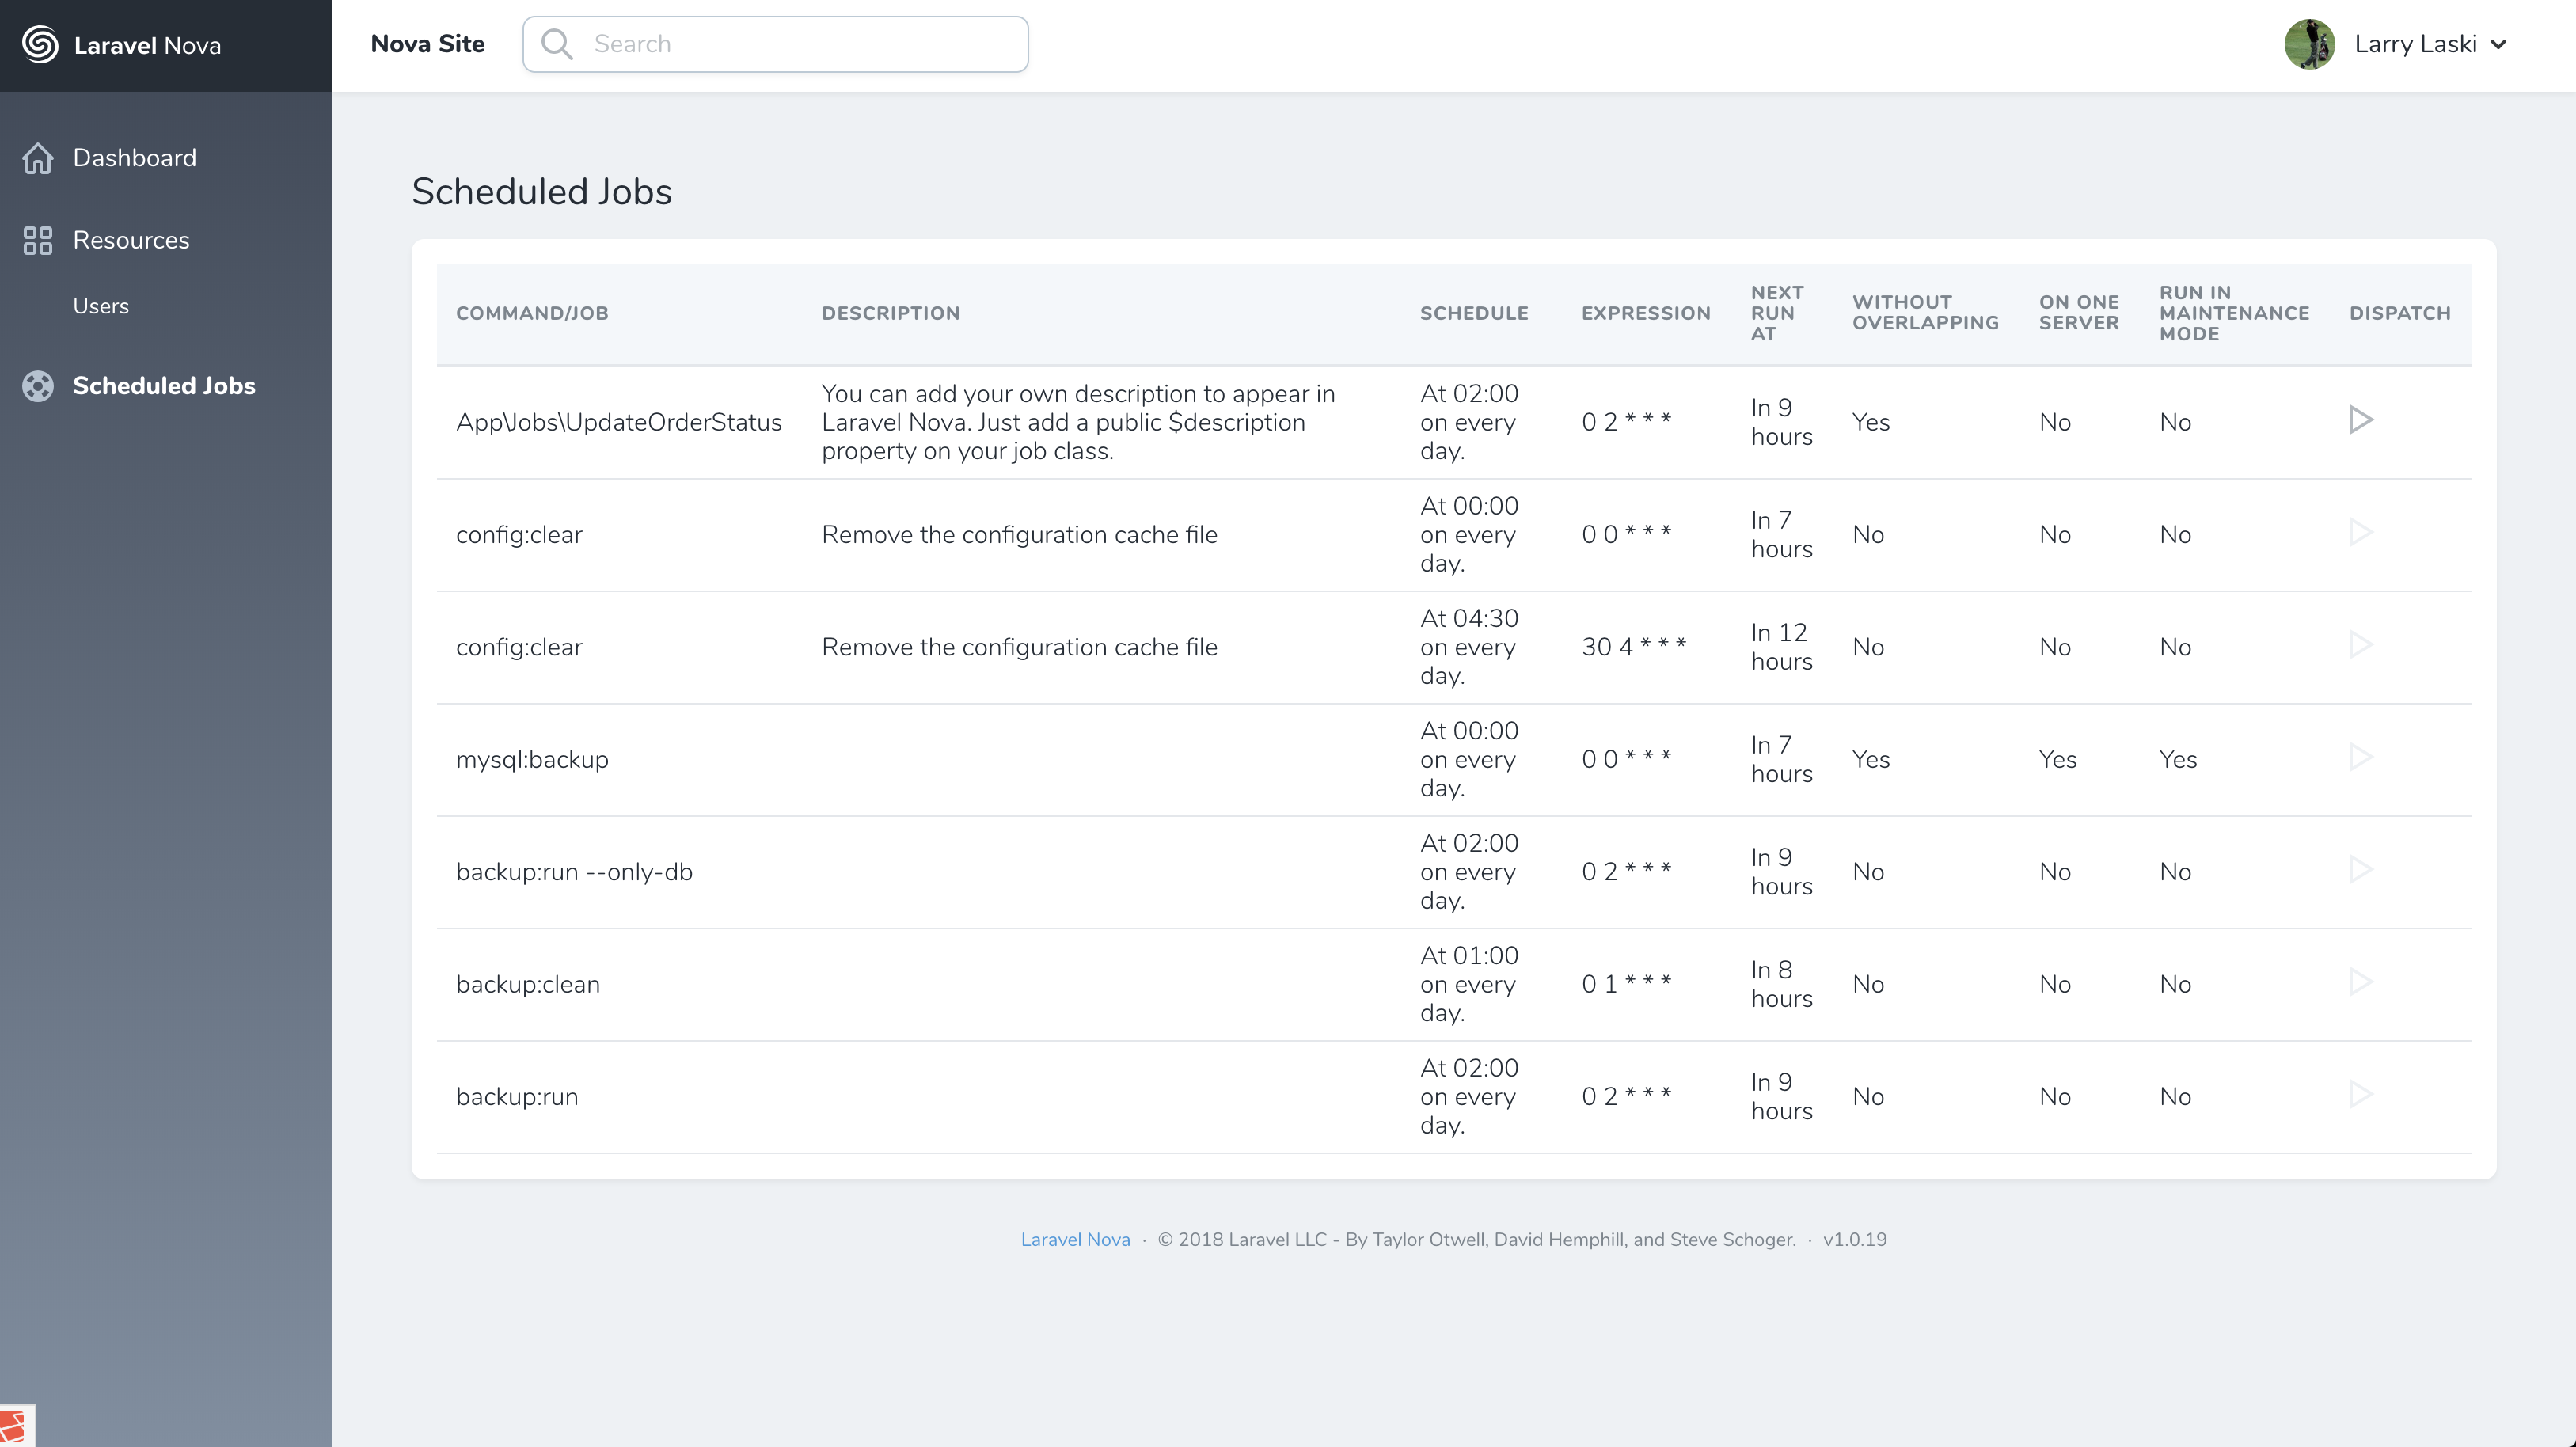Dispatch the App\Jobs\UpdateOrderStatus job
This screenshot has width=2576, height=1447.
[x=2360, y=420]
